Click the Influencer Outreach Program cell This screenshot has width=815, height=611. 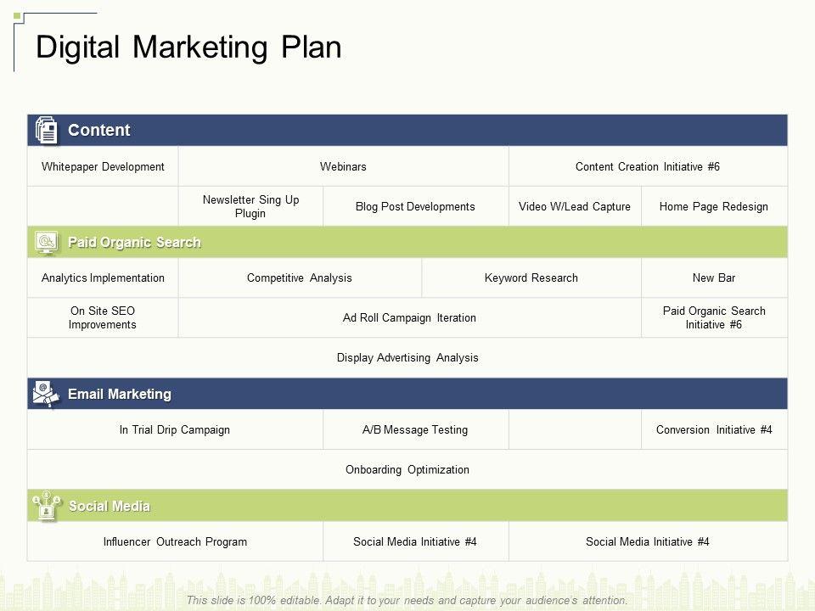tap(175, 542)
